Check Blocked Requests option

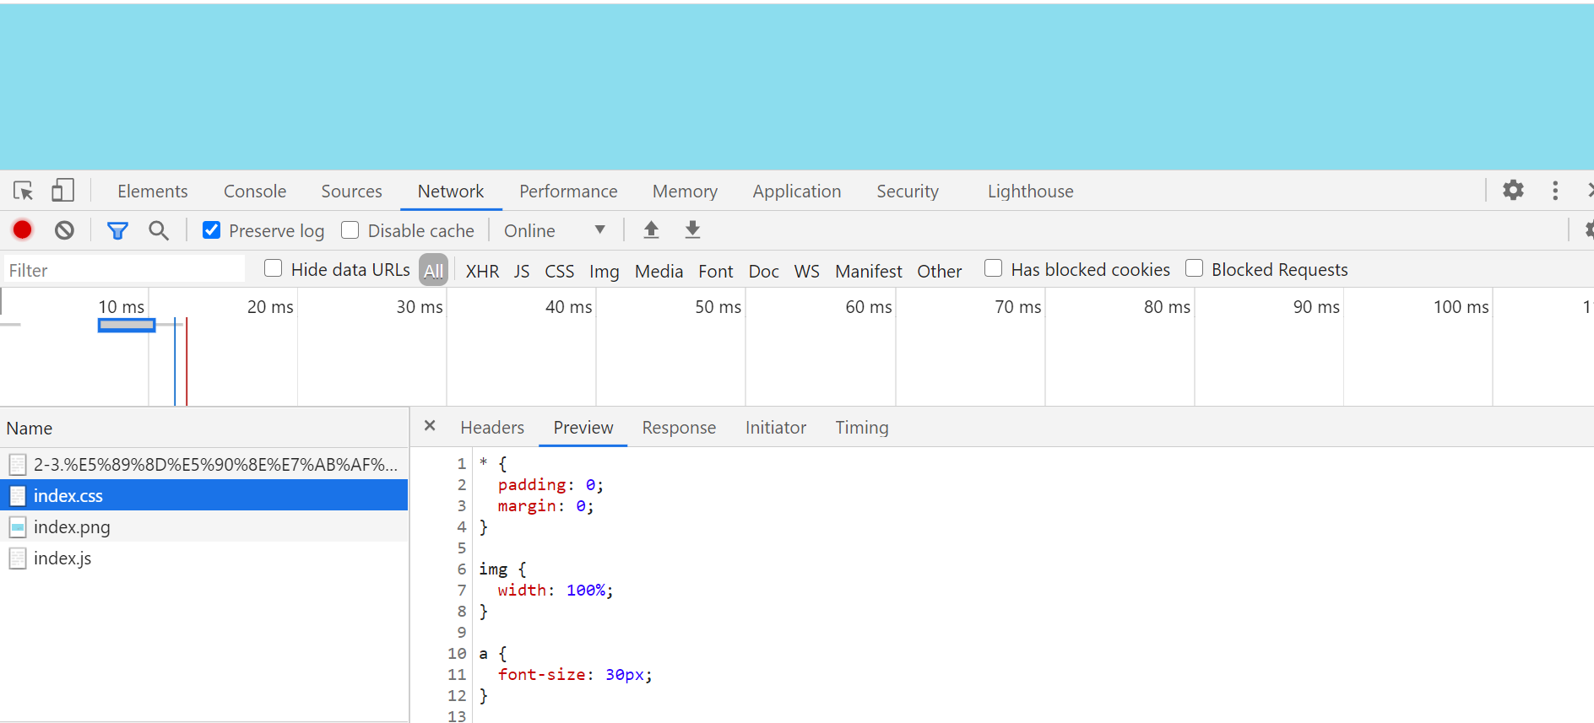click(1194, 268)
